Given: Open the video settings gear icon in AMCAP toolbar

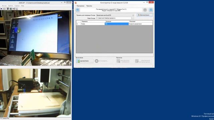Looking at the screenshot, I should [8, 9].
